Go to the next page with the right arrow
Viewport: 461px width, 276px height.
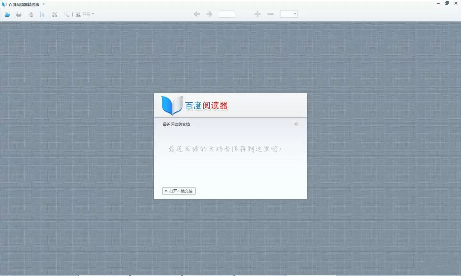coord(209,14)
